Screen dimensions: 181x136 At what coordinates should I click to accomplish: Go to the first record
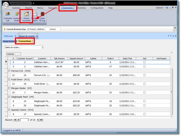pos(15,120)
